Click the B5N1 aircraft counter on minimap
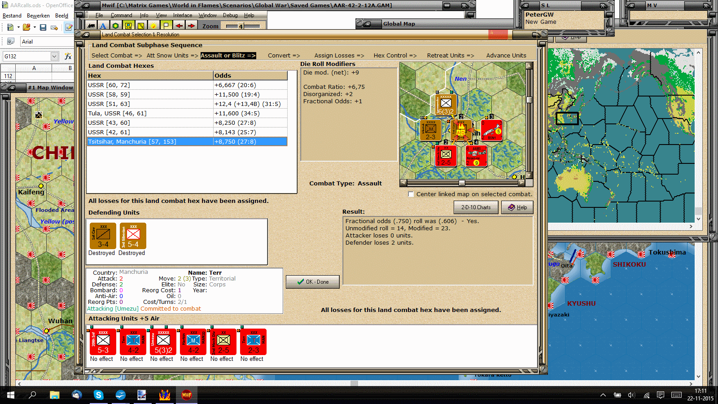Screen dimensions: 718x404 click(x=492, y=131)
